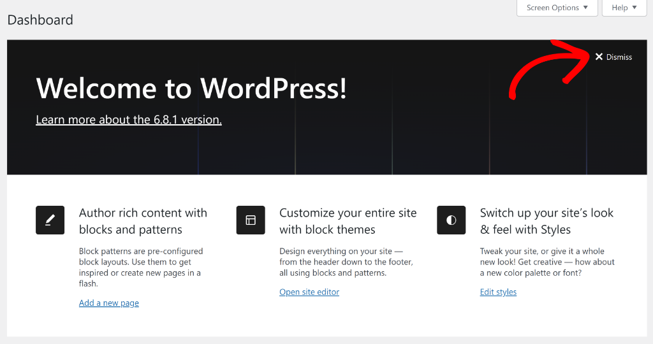Click the pencil edit icon

[50, 220]
